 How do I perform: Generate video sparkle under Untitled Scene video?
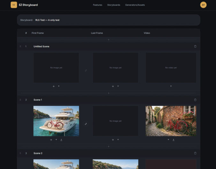tap(171, 86)
